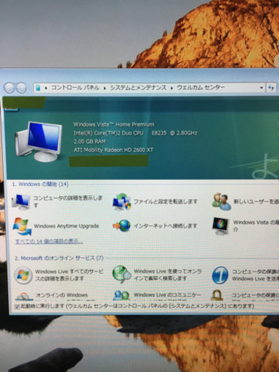Click the new users people icon
Viewport: 279px width, 372px height.
coord(222,201)
